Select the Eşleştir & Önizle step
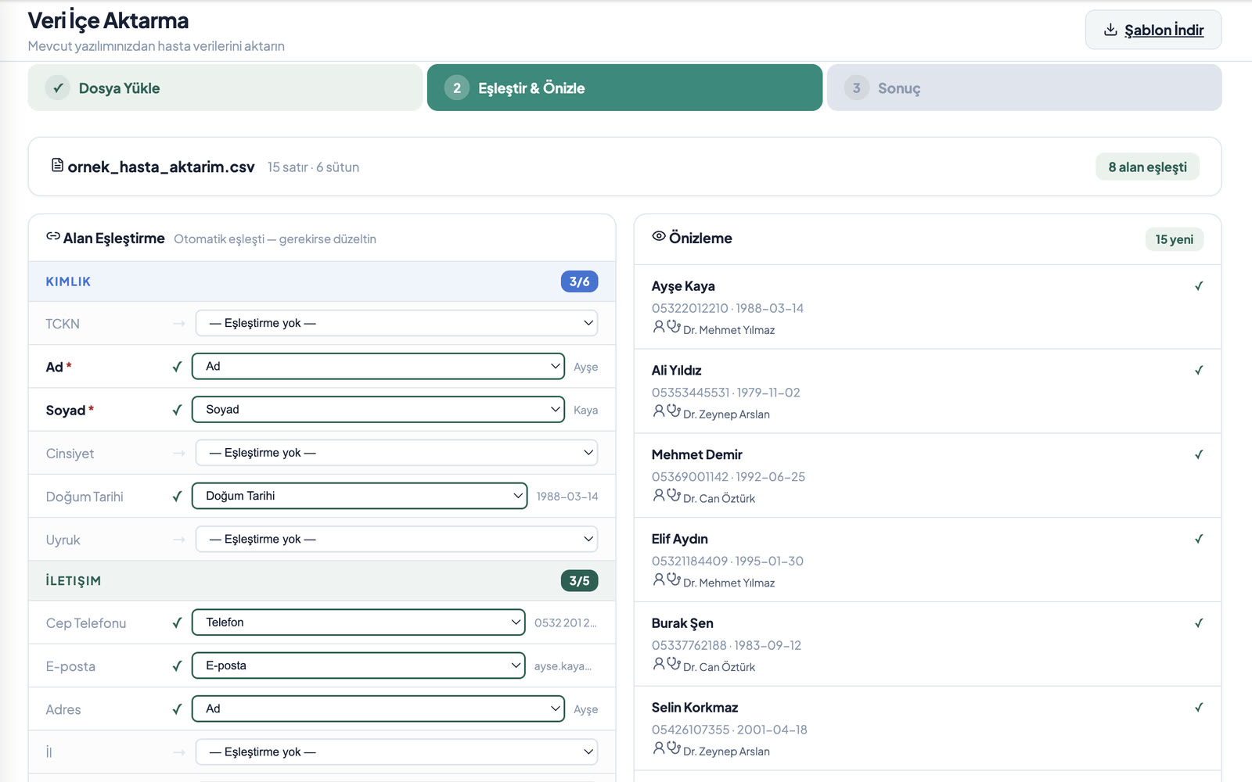Image resolution: width=1252 pixels, height=782 pixels. [x=624, y=88]
